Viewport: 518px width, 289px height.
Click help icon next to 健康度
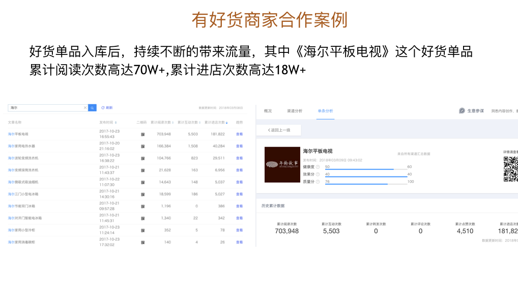click(318, 167)
